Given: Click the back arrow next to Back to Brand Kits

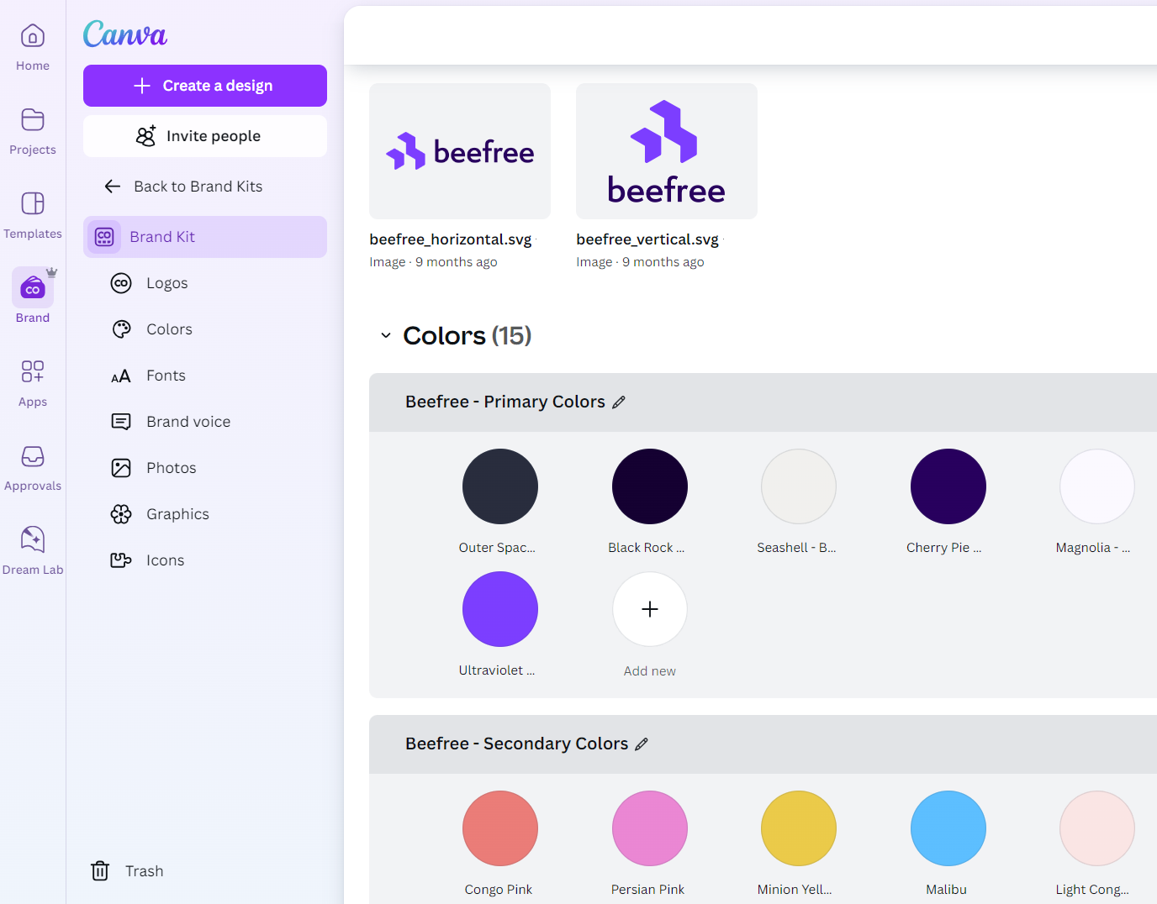Looking at the screenshot, I should pos(113,187).
